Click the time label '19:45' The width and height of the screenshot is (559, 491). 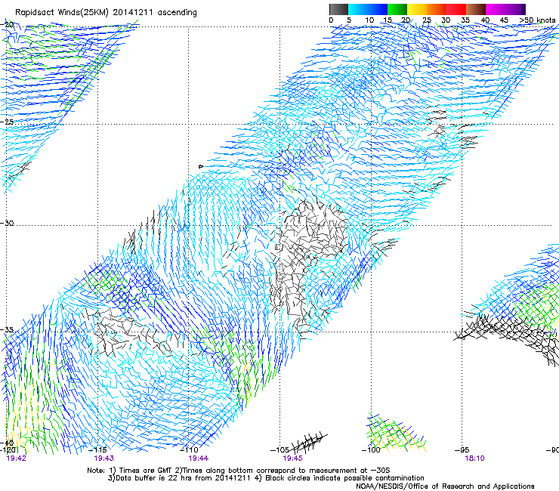click(x=292, y=459)
